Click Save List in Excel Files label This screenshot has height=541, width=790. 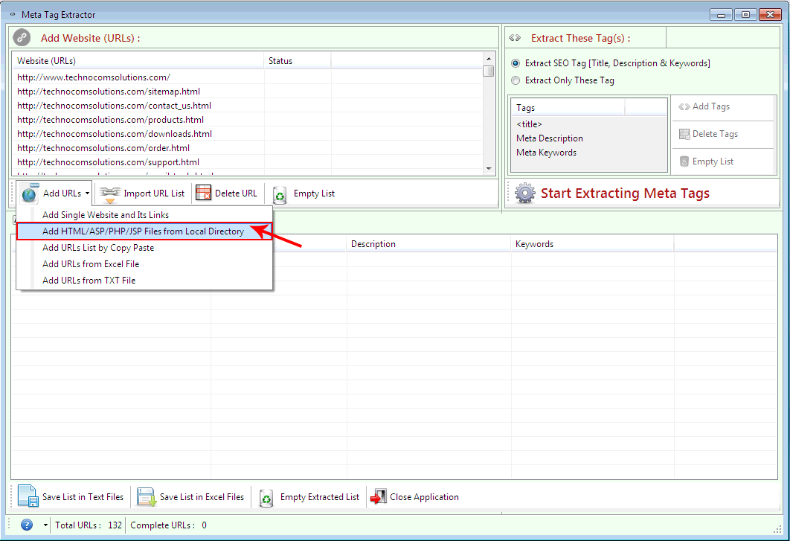pyautogui.click(x=202, y=496)
